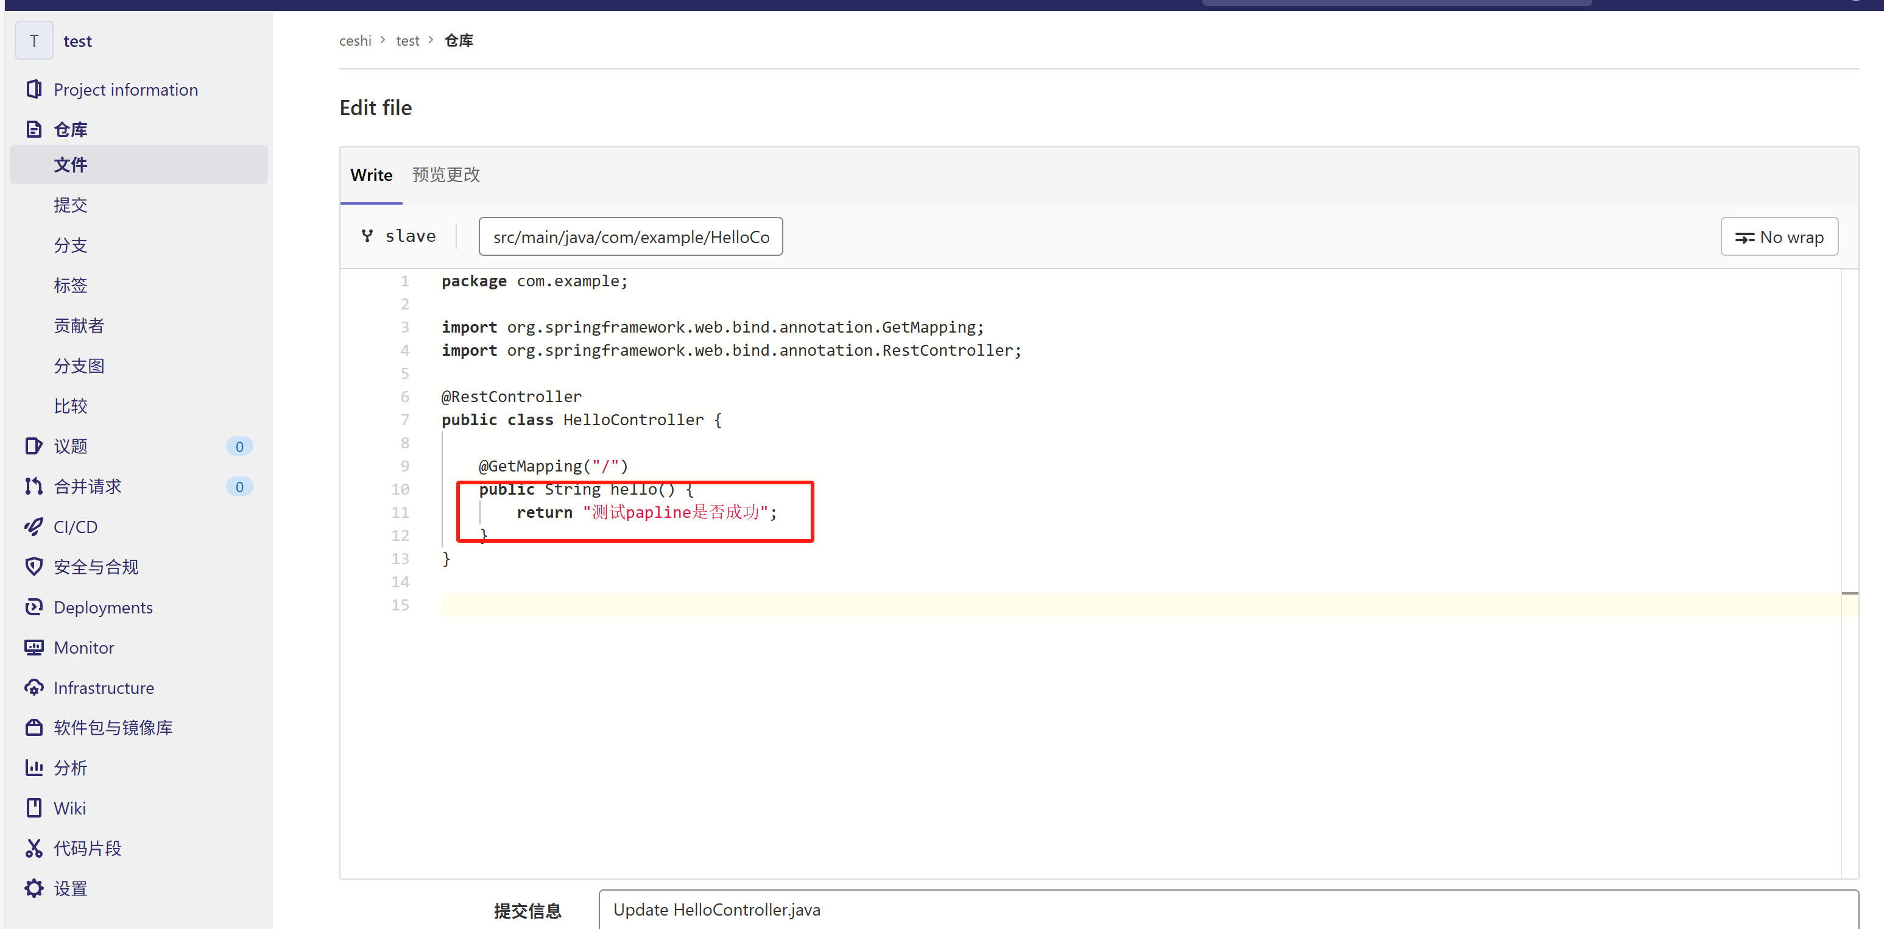Click the Monitor icon in sidebar
The height and width of the screenshot is (929, 1884).
pyautogui.click(x=34, y=648)
